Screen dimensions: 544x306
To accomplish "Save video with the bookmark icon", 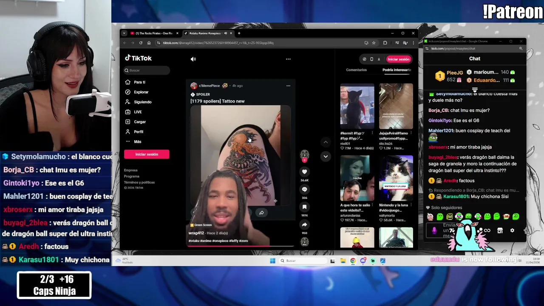I will point(304,207).
